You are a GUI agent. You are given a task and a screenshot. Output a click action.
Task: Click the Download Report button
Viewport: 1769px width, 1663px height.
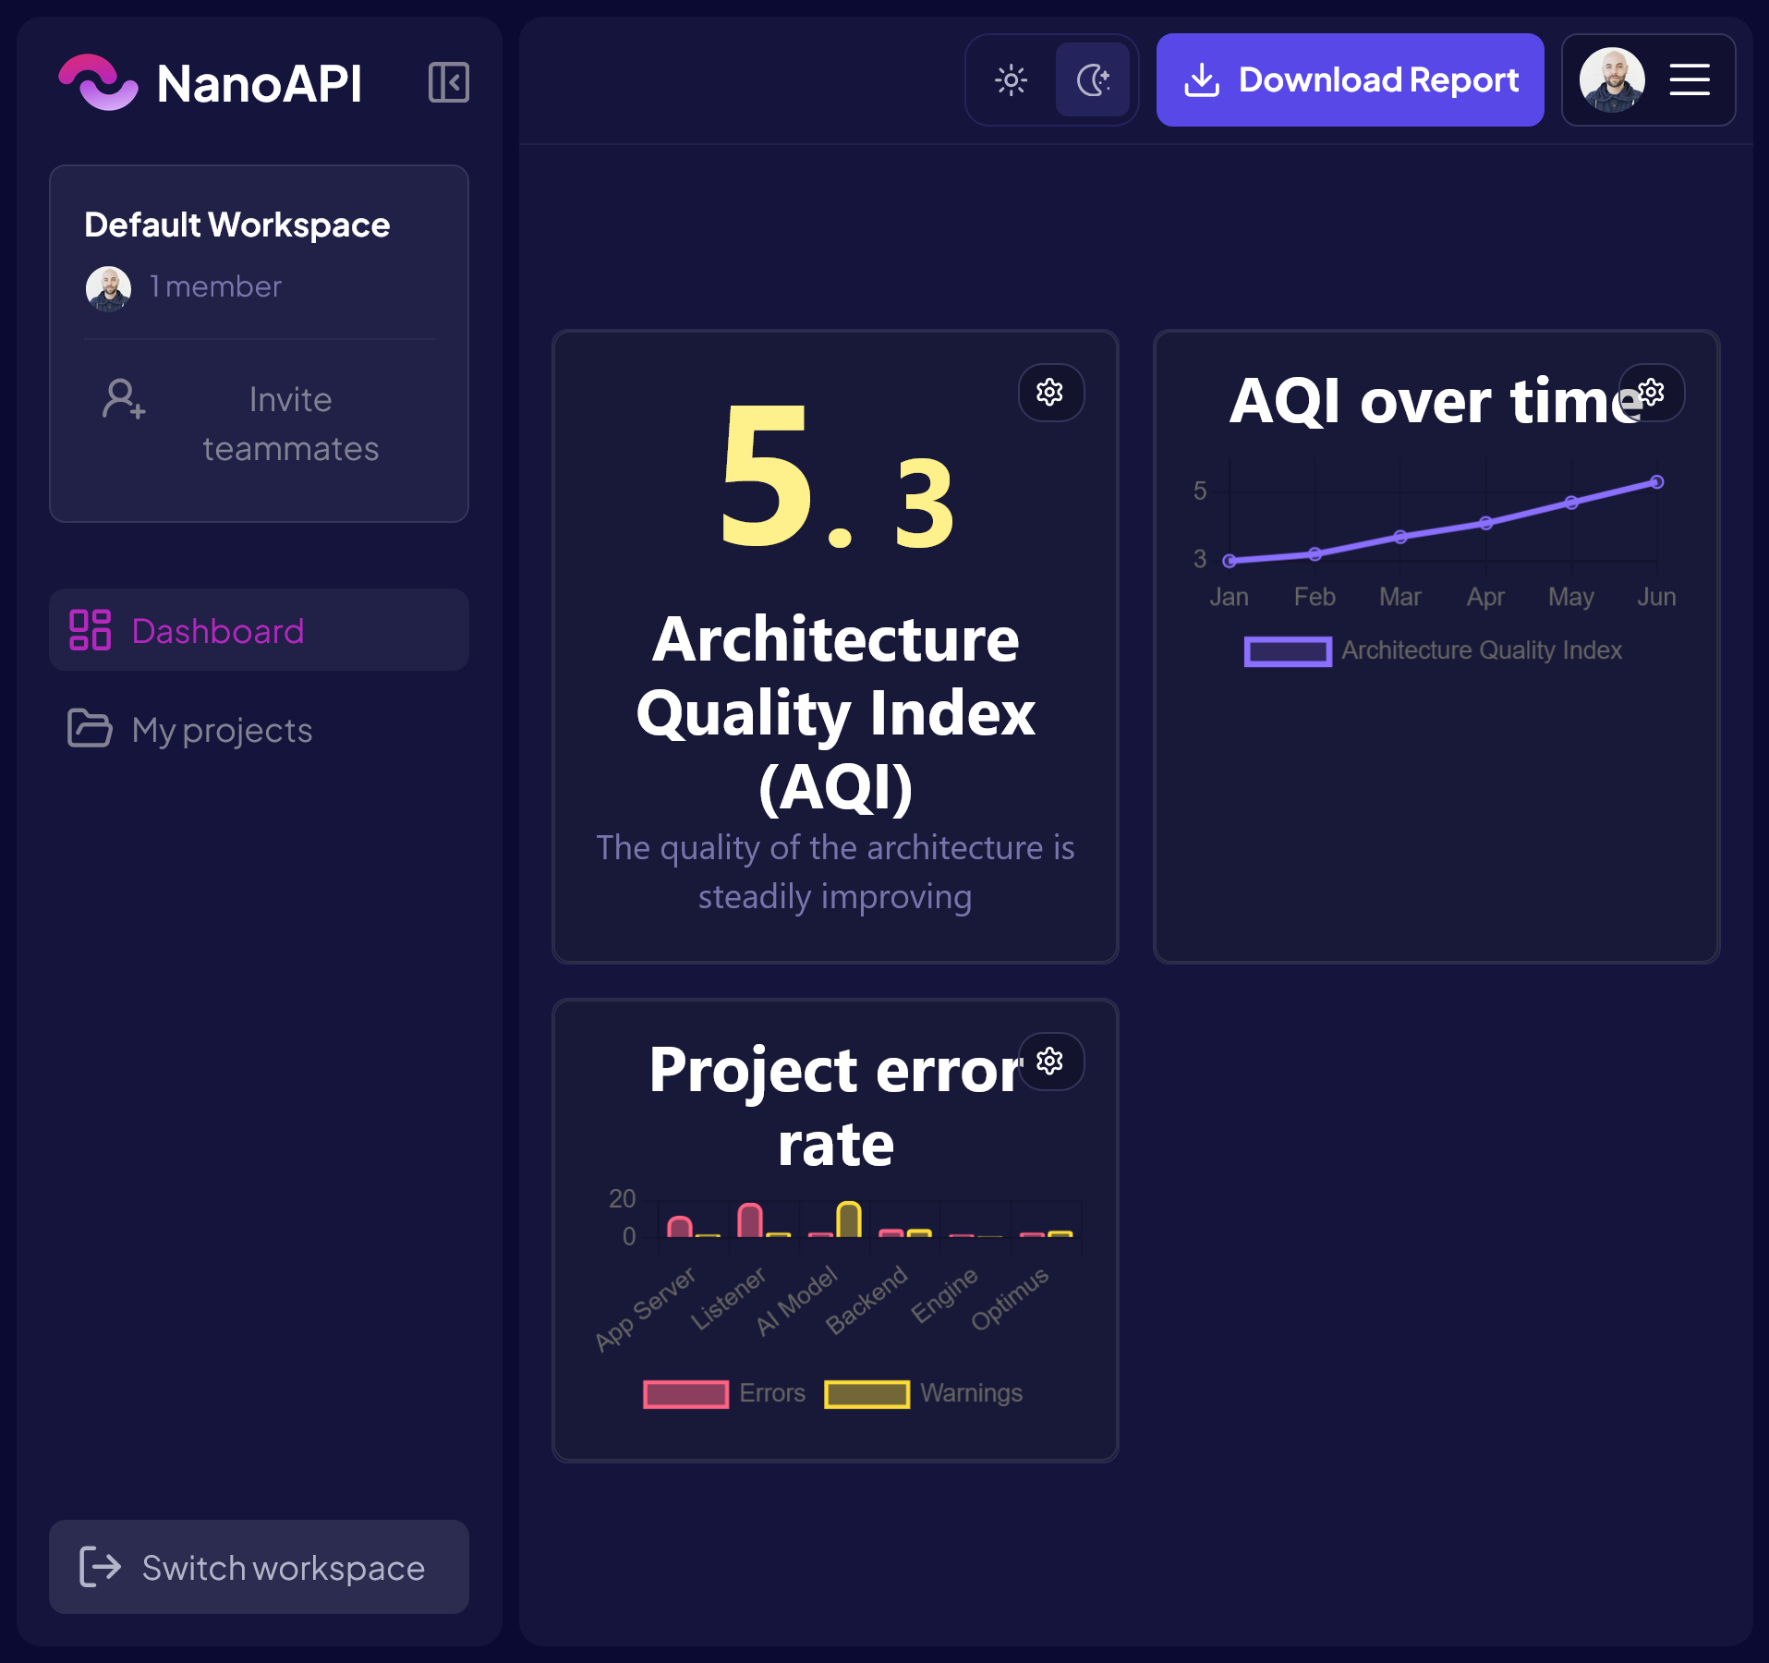(x=1350, y=80)
